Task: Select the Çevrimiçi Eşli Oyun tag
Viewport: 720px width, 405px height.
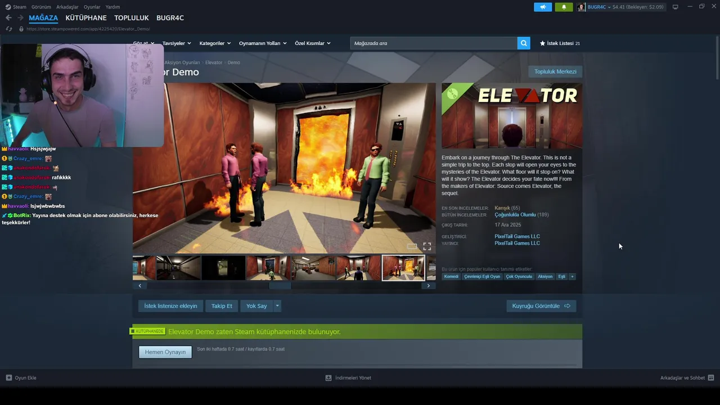Action: pos(482,276)
